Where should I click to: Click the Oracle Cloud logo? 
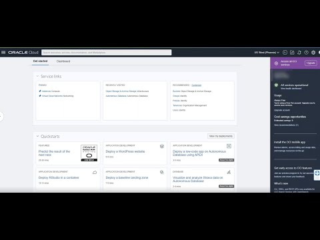[x=23, y=53]
